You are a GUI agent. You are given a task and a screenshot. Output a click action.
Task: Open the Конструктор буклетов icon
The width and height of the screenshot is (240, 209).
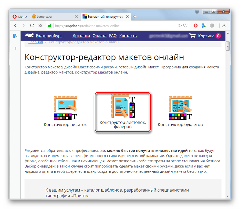coord(180,107)
